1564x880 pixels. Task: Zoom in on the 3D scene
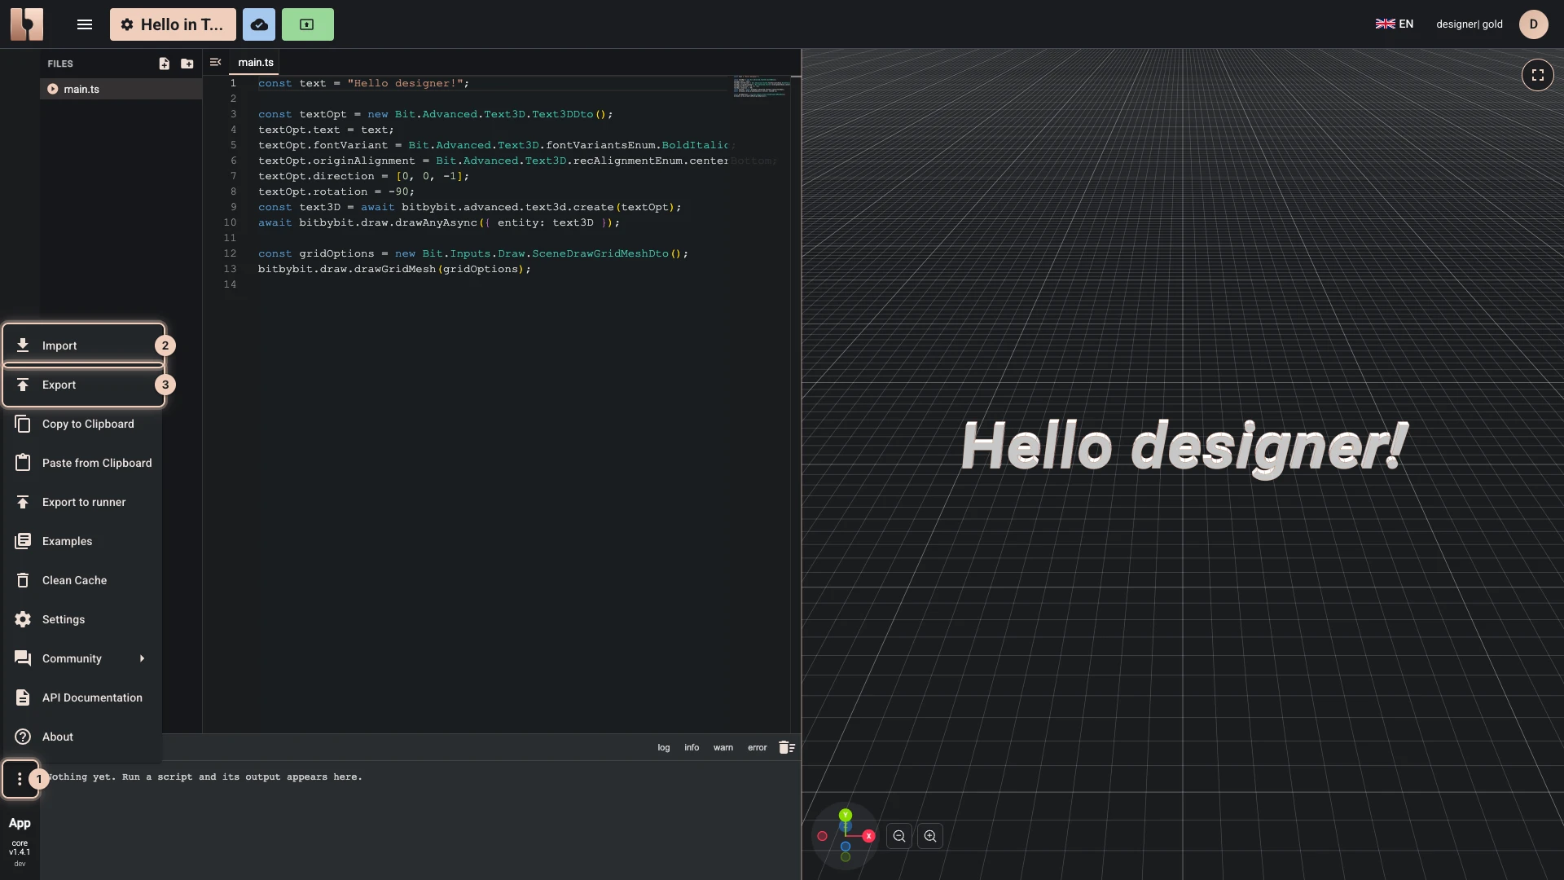tap(930, 836)
